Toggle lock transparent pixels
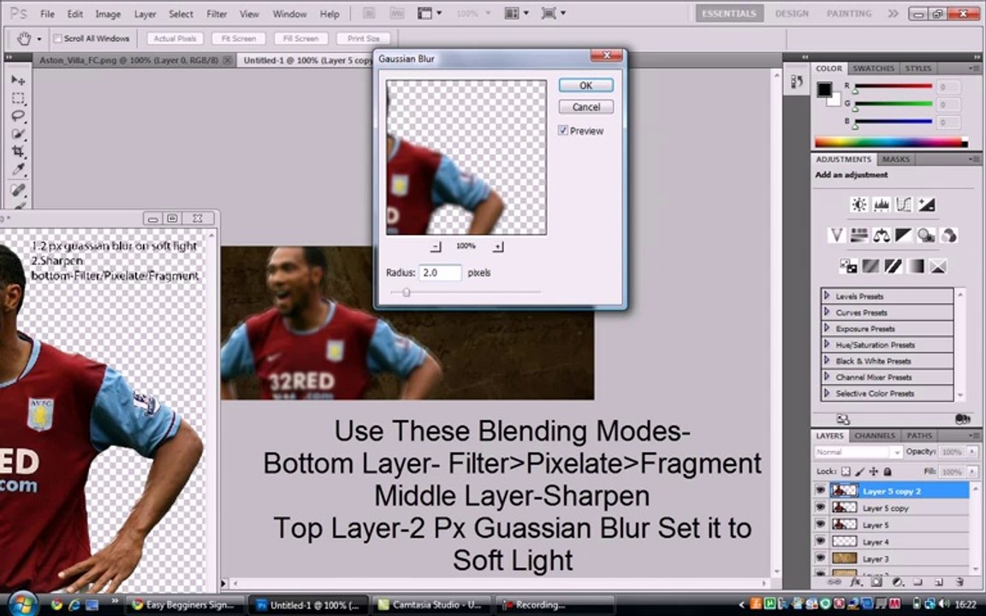The height and width of the screenshot is (616, 986). point(846,471)
